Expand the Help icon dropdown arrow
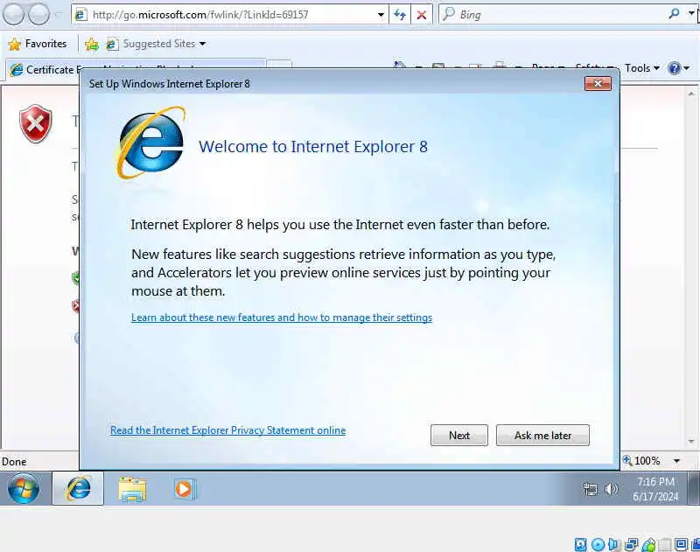700x552 pixels. [687, 68]
